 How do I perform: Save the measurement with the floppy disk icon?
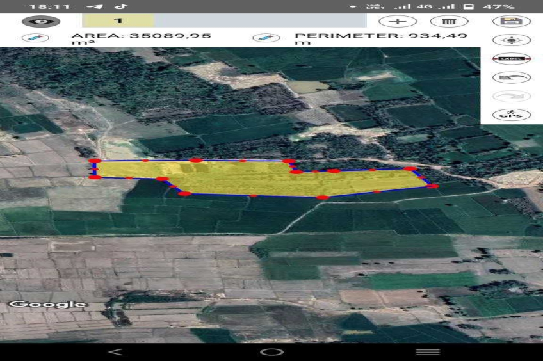[511, 21]
